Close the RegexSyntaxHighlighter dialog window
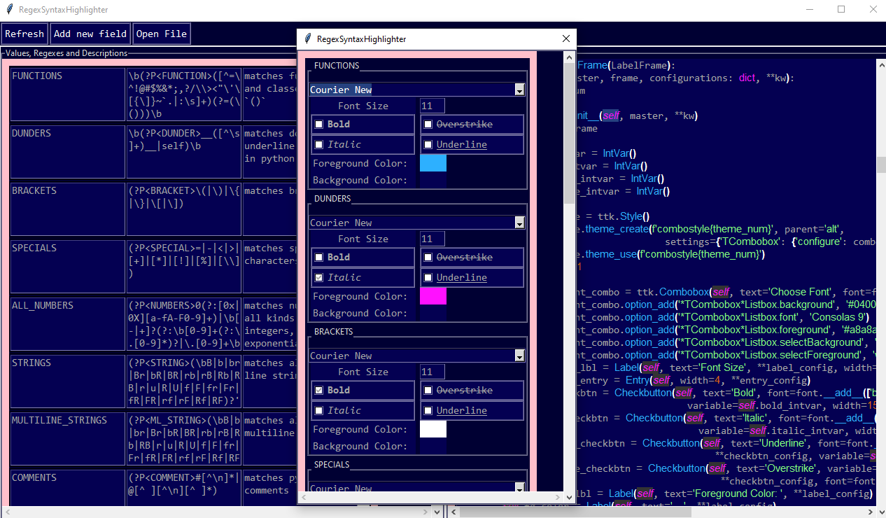886x518 pixels. tap(566, 39)
